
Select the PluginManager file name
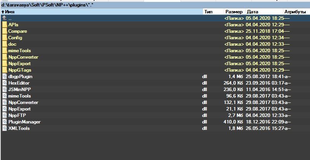click(x=24, y=122)
